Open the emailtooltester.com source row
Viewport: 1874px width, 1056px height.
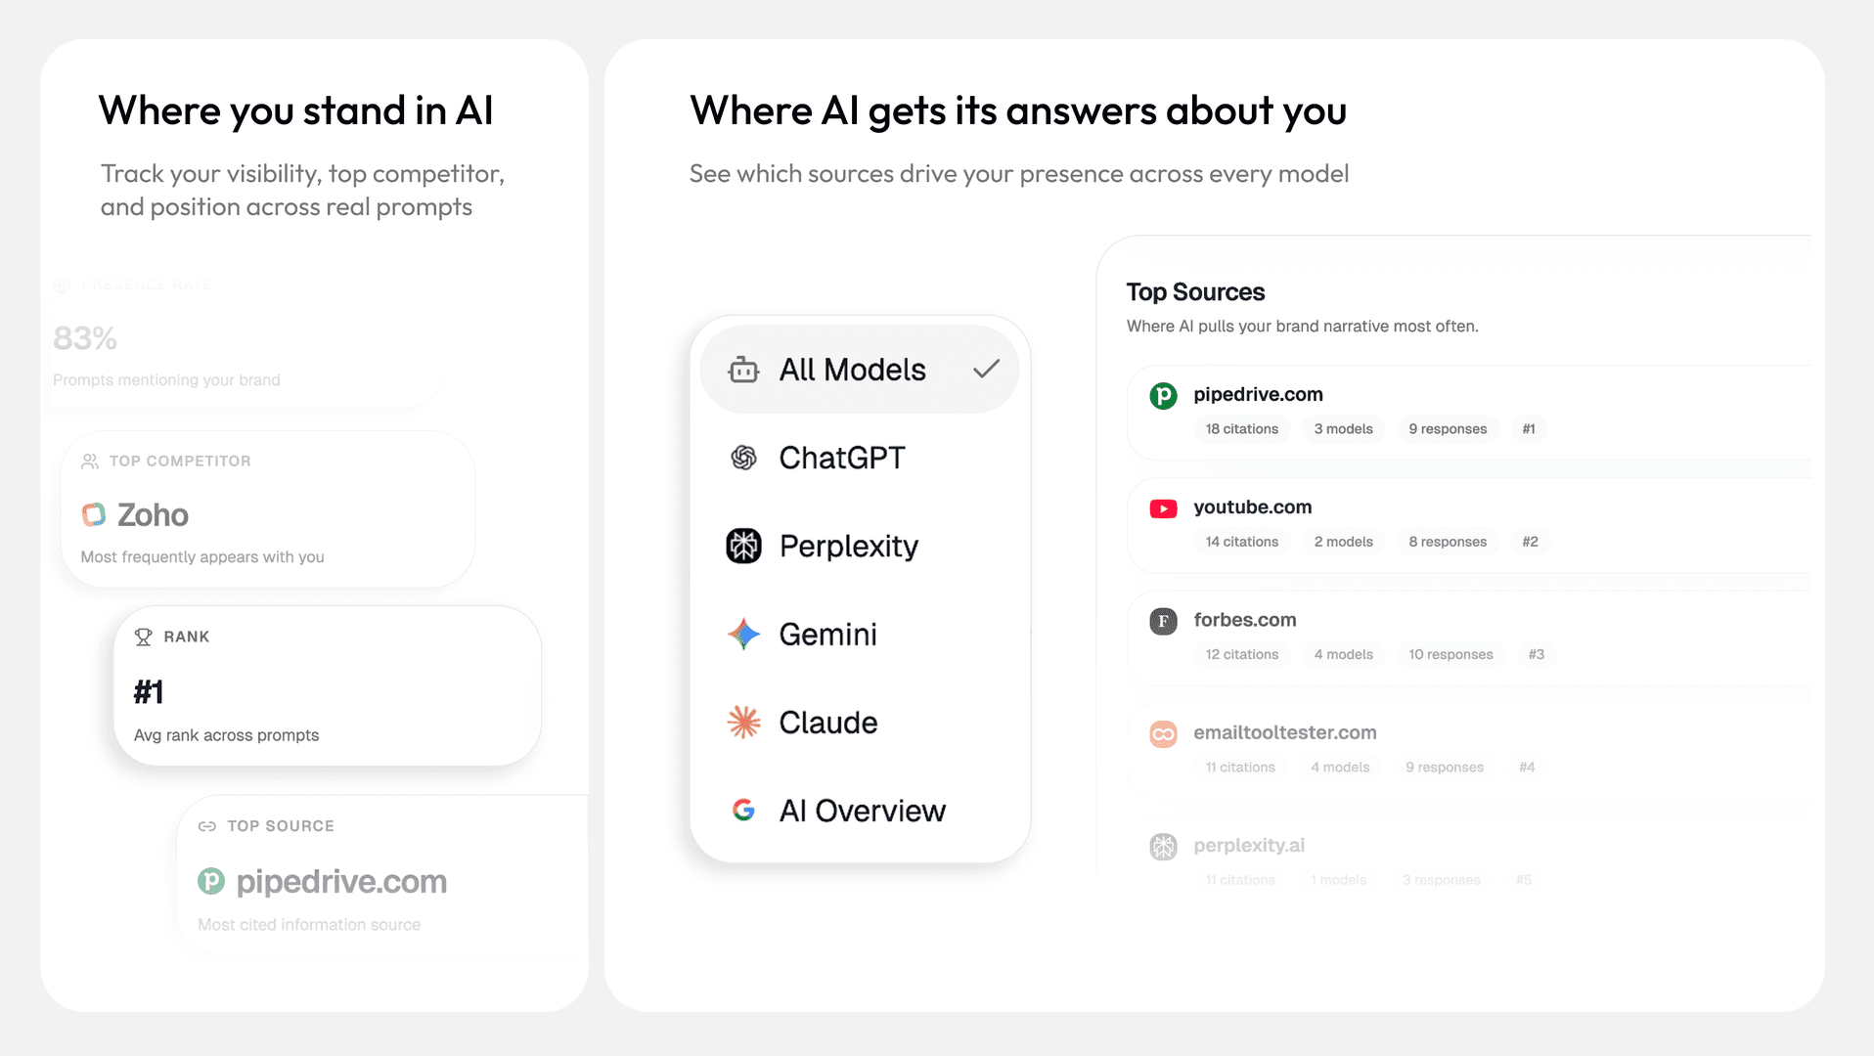point(1469,750)
